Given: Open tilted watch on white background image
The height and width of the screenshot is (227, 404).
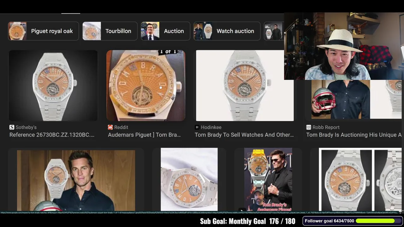Looking at the screenshot, I should tap(189, 179).
